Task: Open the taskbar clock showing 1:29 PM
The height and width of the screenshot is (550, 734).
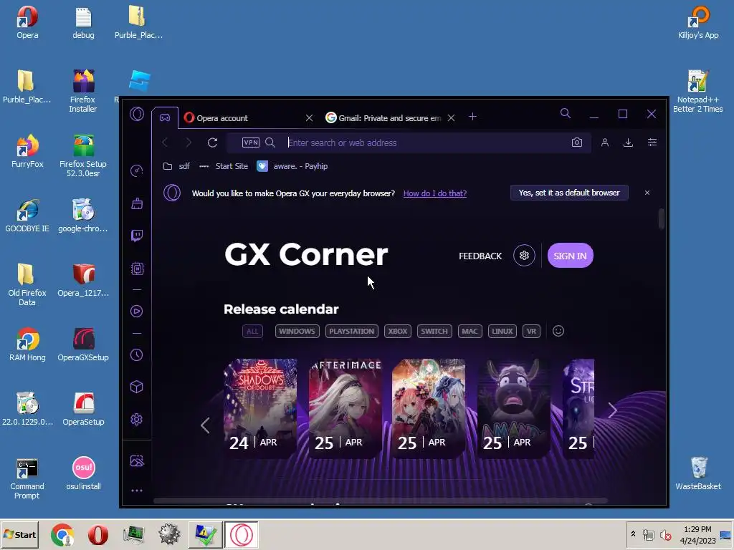Action: tap(697, 534)
